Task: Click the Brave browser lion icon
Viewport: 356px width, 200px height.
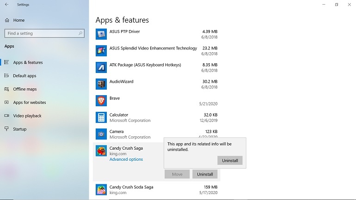Action: (x=101, y=101)
